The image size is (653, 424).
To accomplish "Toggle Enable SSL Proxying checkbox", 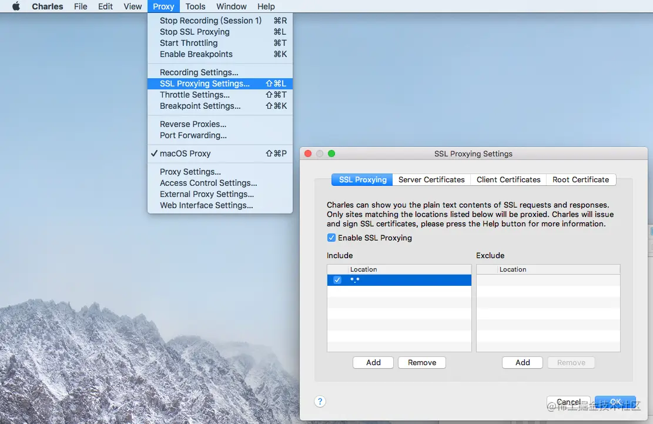I will point(331,238).
